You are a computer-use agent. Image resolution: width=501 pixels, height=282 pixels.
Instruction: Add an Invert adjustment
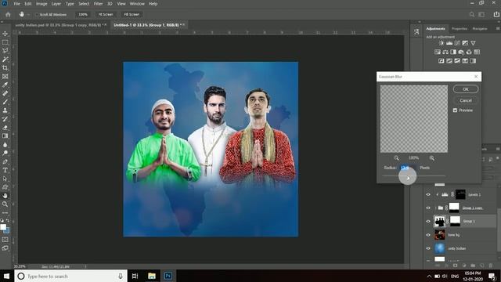point(442,61)
